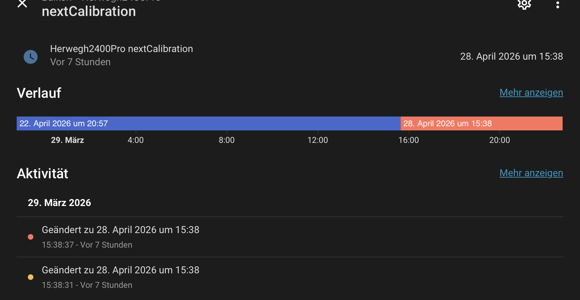Select the orange 28. April history segment
This screenshot has width=580, height=300.
pos(482,123)
